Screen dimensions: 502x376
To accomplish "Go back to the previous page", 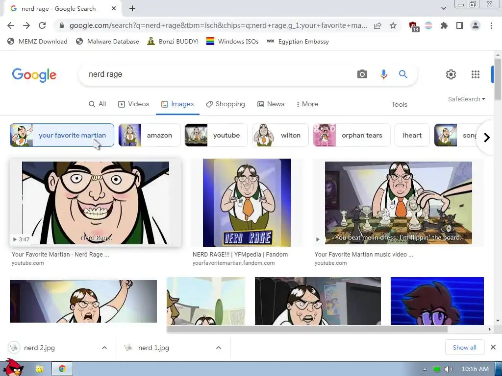I will [x=11, y=25].
